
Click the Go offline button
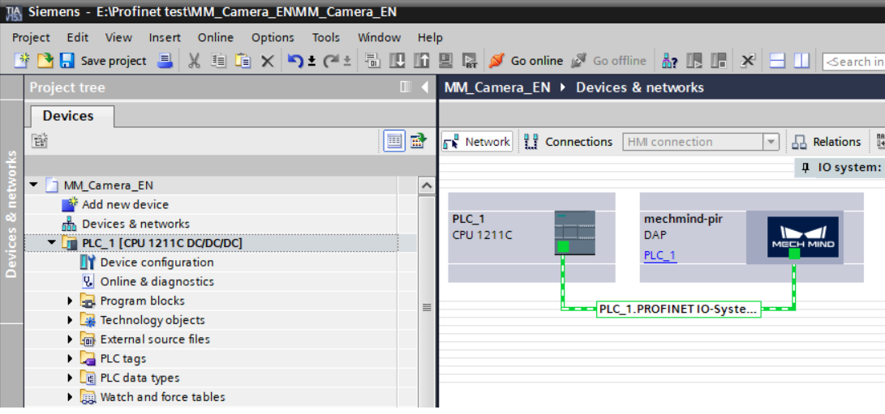(608, 60)
